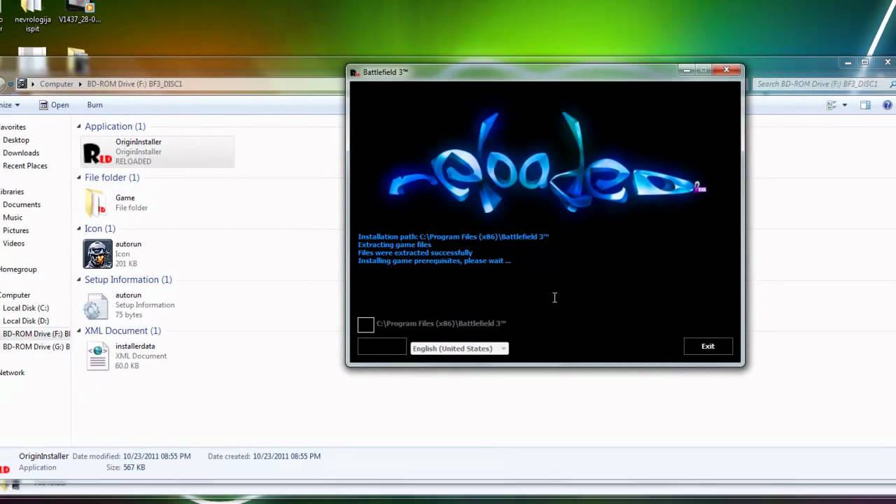Open the Game file folder icon
896x504 pixels.
click(96, 203)
